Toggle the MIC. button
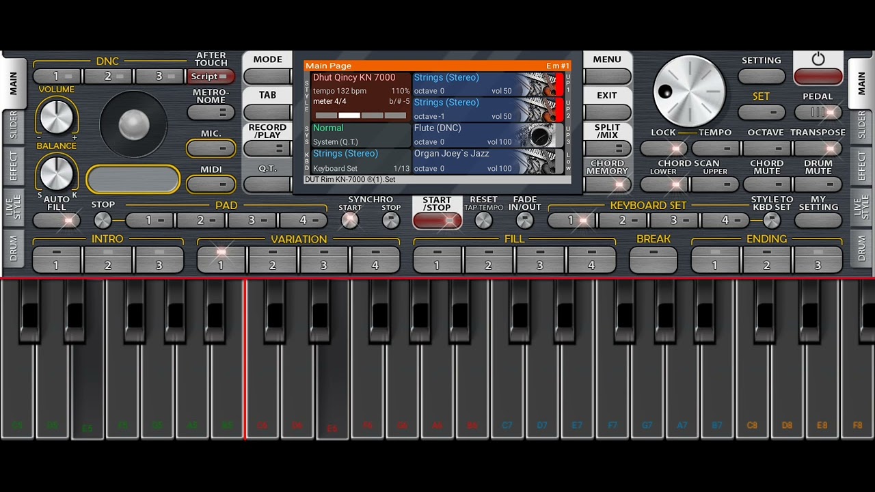 point(211,148)
